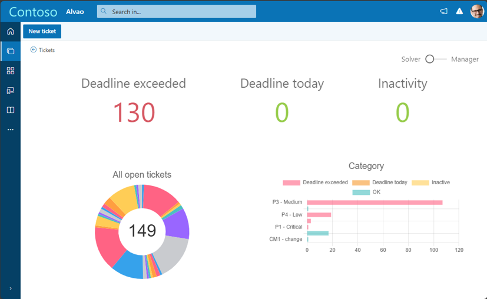The image size is (487, 299).
Task: Expand the left sidebar with chevron
Action: coord(10,288)
